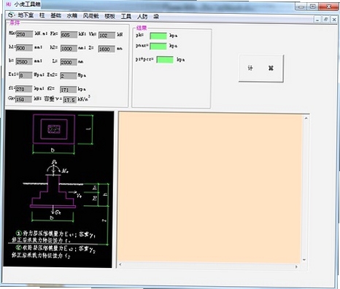Minimize the 小虎工具箱 main window
Screen dimensions: 340x289
pos(301,7)
